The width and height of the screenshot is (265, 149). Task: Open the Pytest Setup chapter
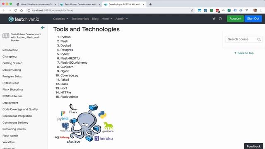tap(11, 83)
